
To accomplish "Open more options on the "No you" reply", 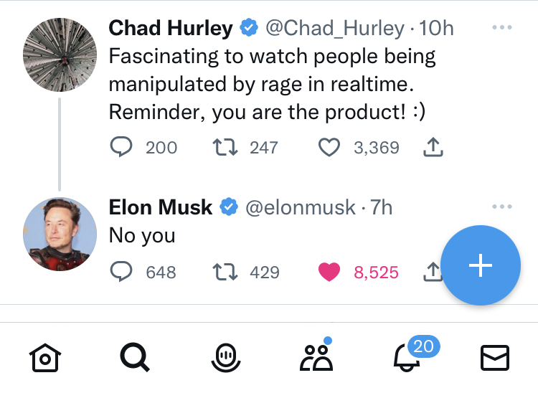I will point(502,207).
